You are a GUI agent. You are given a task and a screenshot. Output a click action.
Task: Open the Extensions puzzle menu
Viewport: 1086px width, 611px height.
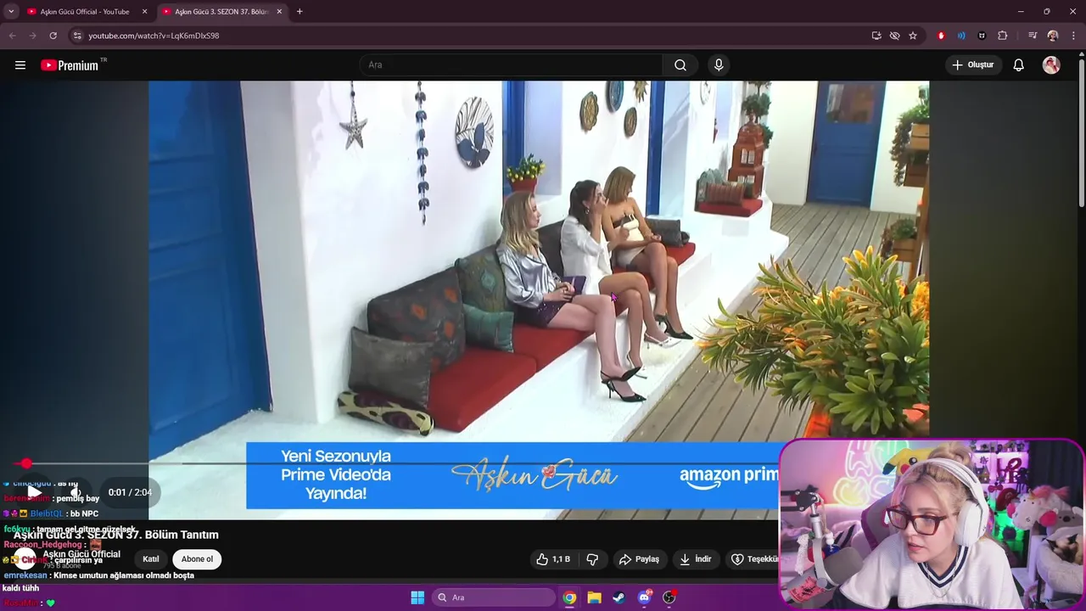(1003, 36)
